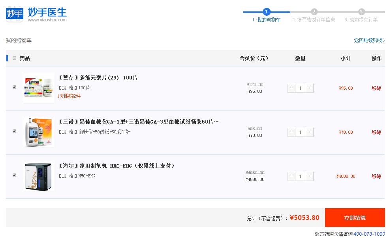Open the 海尔 oxygen machine thumbnail
The height and width of the screenshot is (238, 391).
(x=38, y=176)
